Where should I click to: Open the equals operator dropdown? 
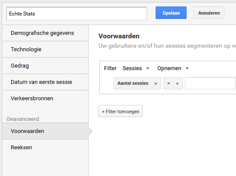click(173, 83)
